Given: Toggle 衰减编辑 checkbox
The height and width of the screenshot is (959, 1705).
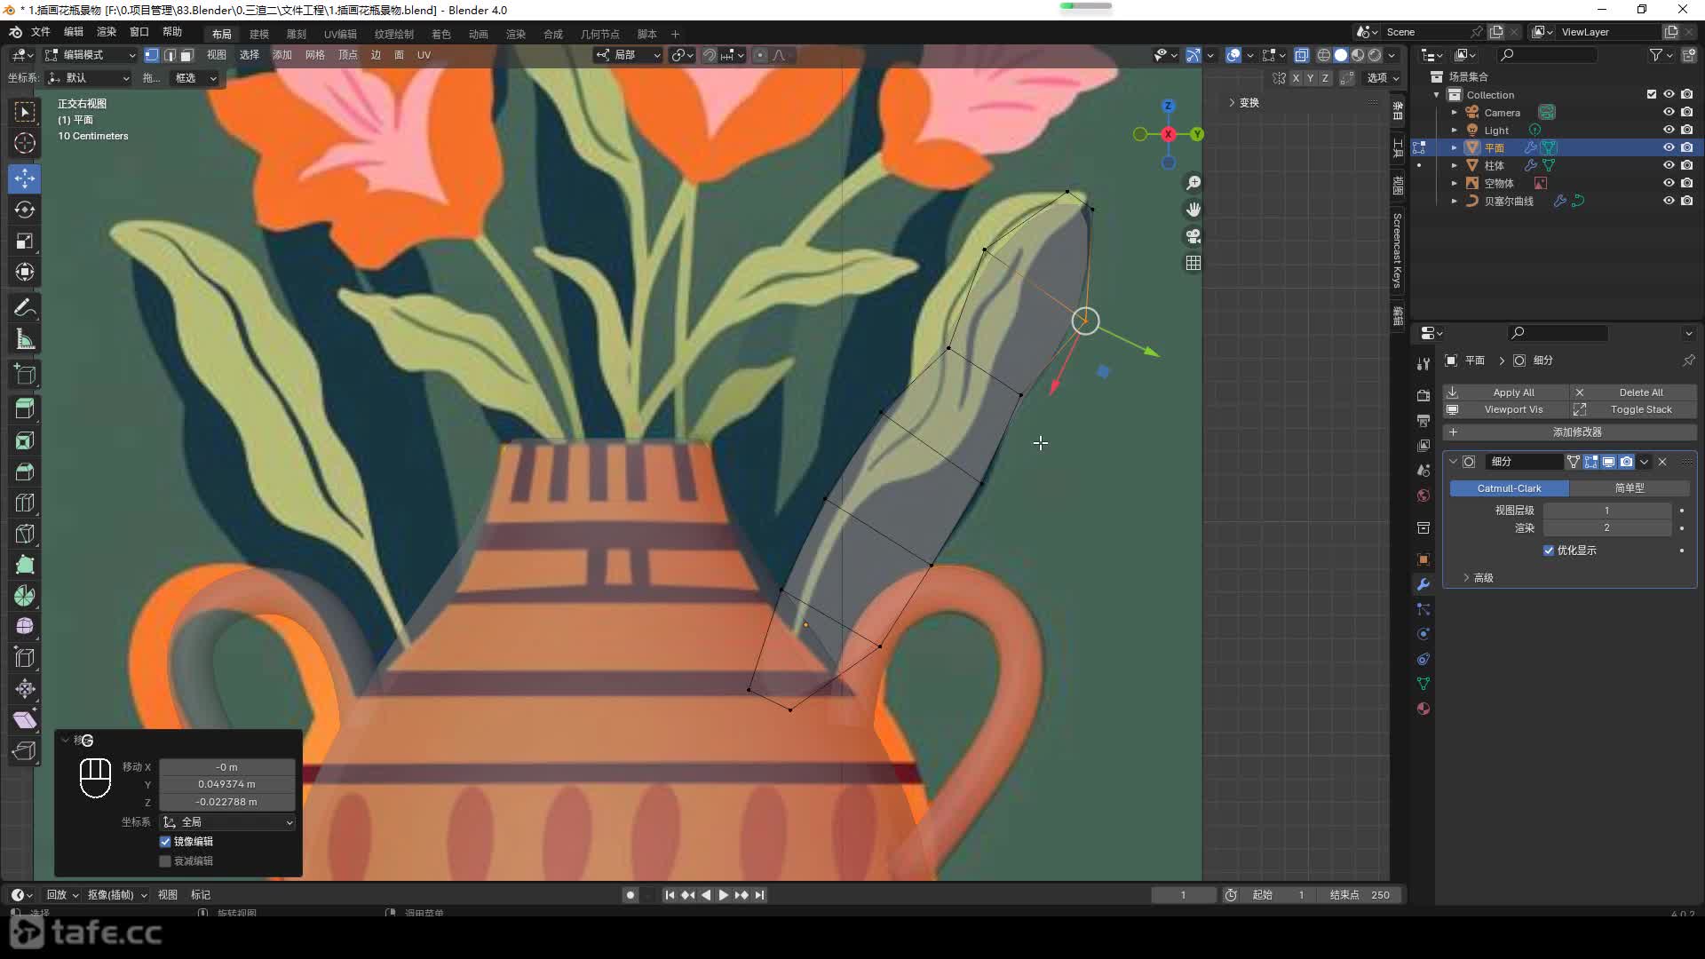Looking at the screenshot, I should [165, 861].
